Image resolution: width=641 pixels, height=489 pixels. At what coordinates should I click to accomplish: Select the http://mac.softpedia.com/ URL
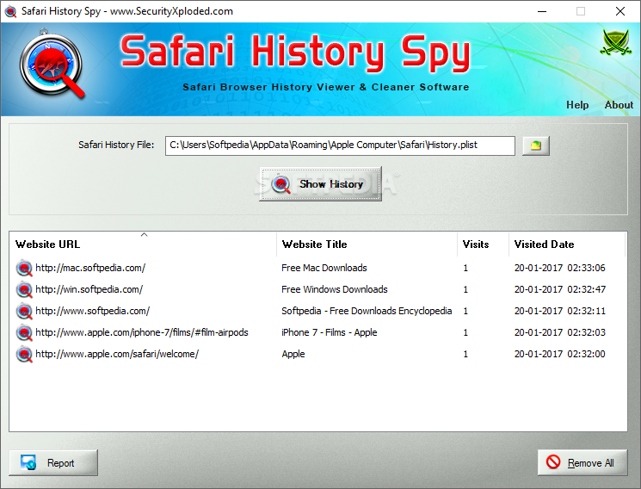[x=90, y=268]
